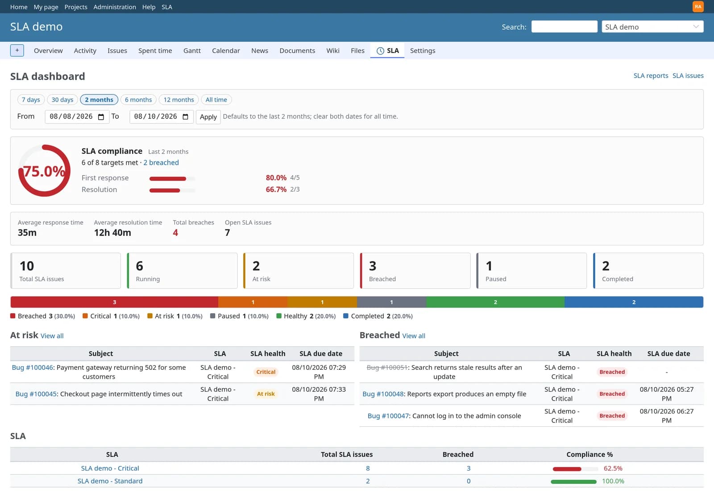714x491 pixels.
Task: Select the 12 months range filter
Action: point(178,100)
